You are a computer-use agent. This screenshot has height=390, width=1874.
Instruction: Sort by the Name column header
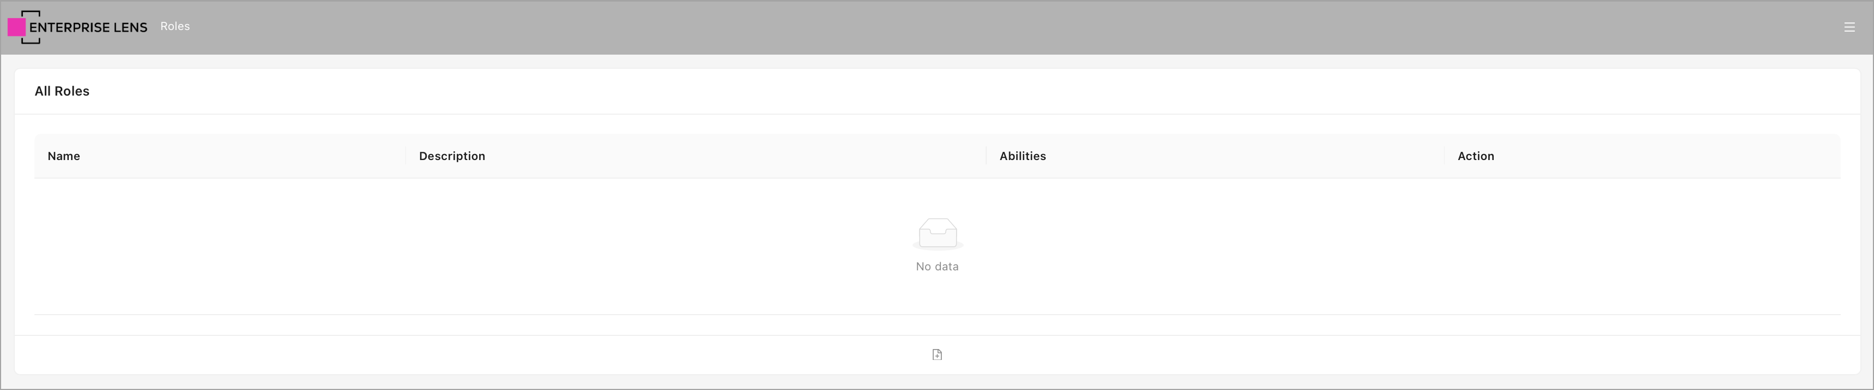point(64,156)
